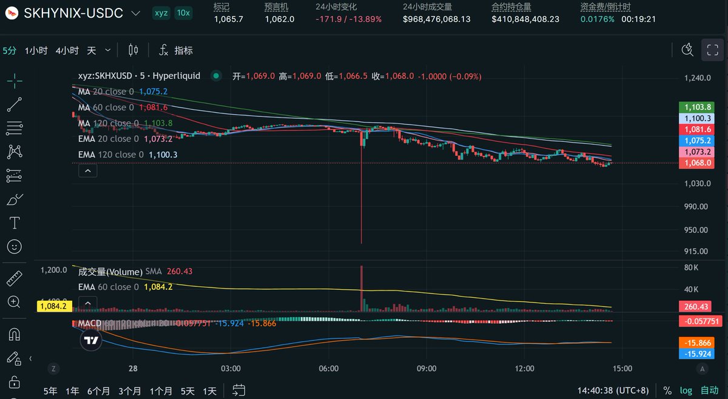The width and height of the screenshot is (728, 399).
Task: Toggle fullscreen chart mode
Action: pos(711,50)
